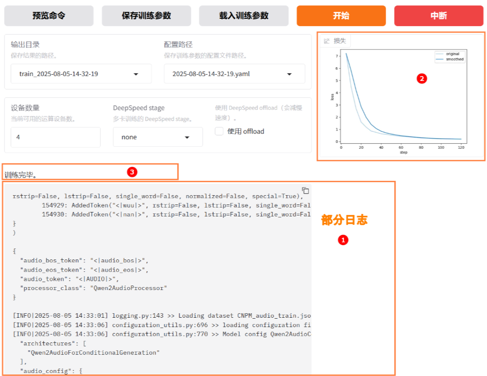Copy the log output via copy icon
The height and width of the screenshot is (376, 487).
306,190
